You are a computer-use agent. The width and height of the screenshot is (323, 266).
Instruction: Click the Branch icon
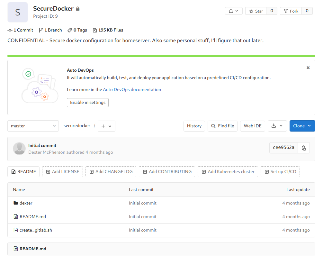point(41,30)
